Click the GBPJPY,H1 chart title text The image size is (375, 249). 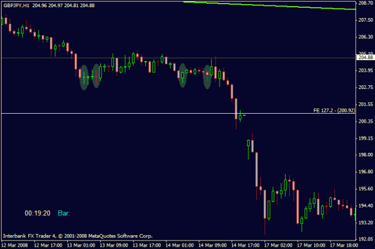click(x=16, y=5)
